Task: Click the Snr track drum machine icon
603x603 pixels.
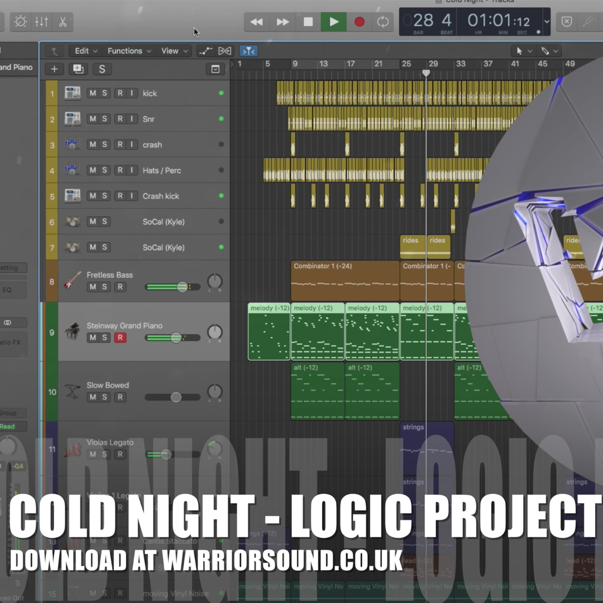Action: click(72, 119)
